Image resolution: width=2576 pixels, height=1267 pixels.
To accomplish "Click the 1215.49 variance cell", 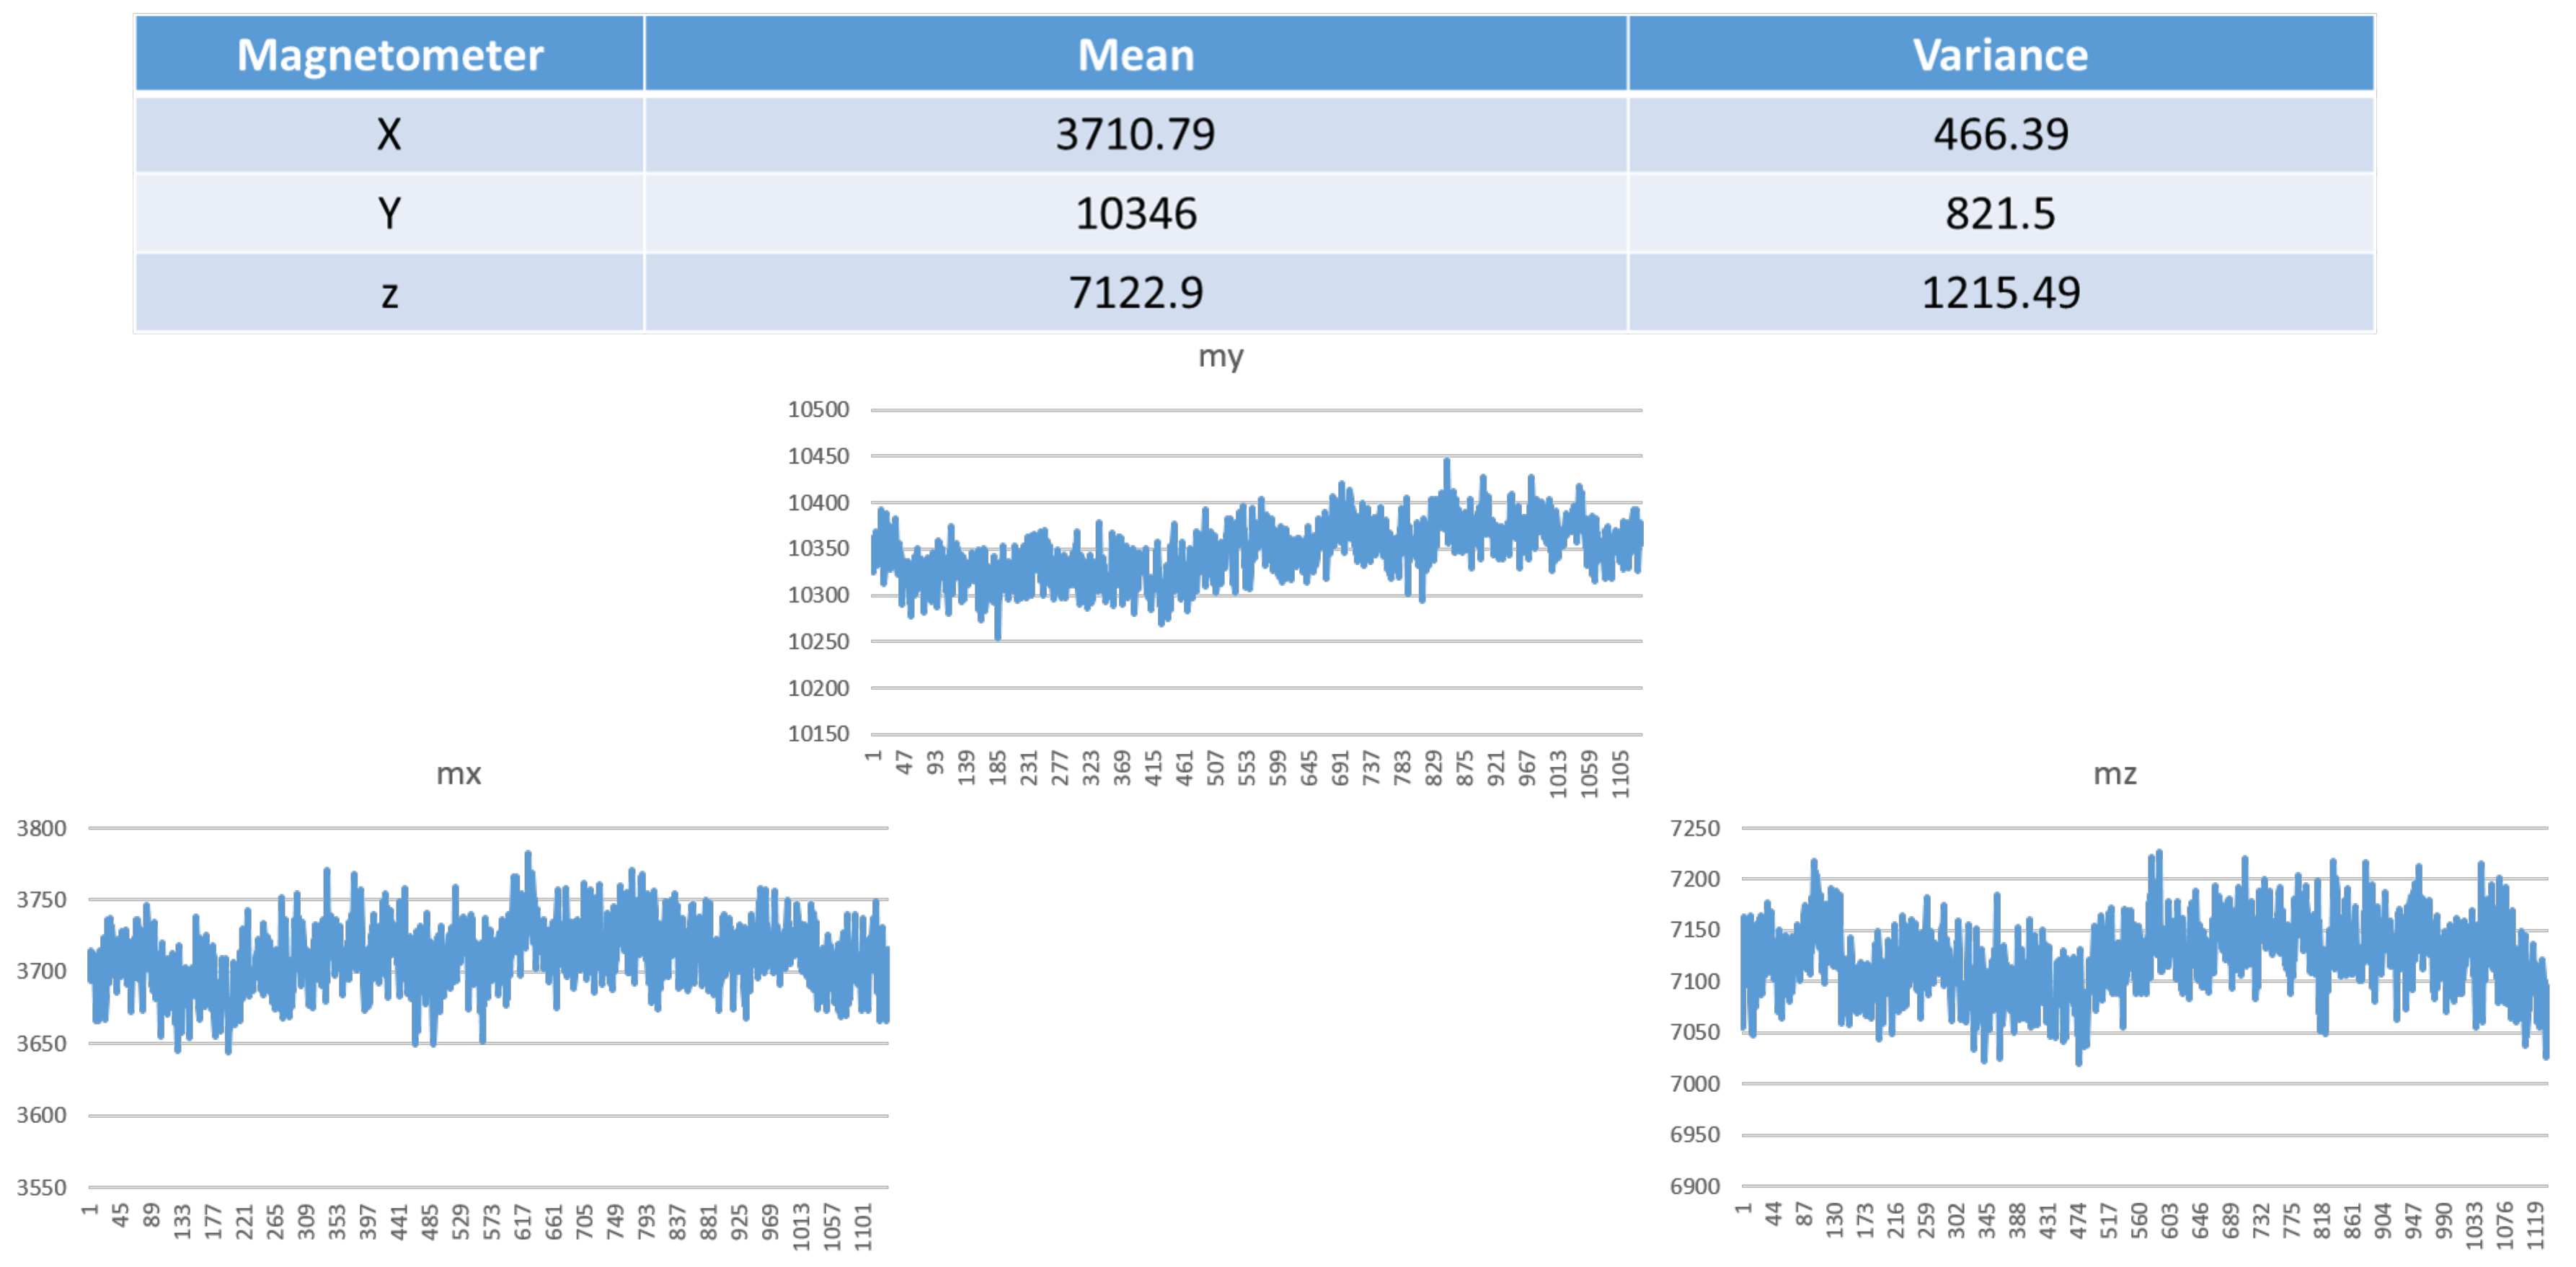I will coord(2000,293).
